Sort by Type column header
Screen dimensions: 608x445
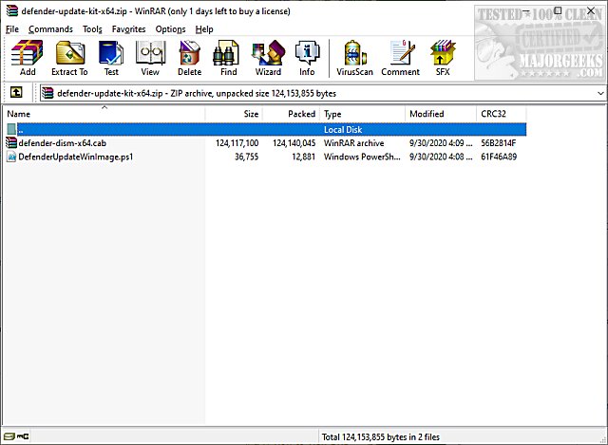click(x=363, y=114)
